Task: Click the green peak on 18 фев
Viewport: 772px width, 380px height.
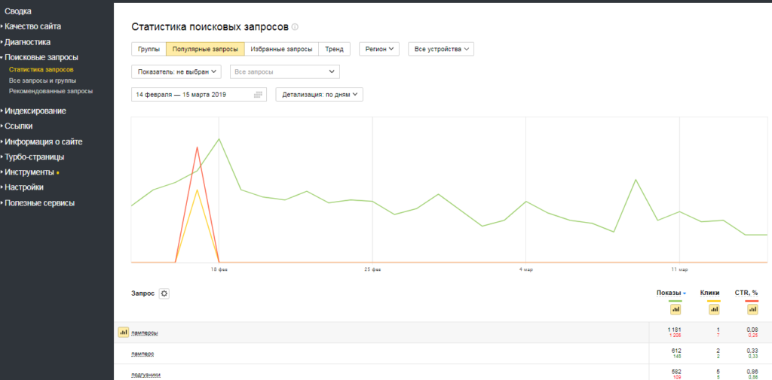Action: (219, 138)
